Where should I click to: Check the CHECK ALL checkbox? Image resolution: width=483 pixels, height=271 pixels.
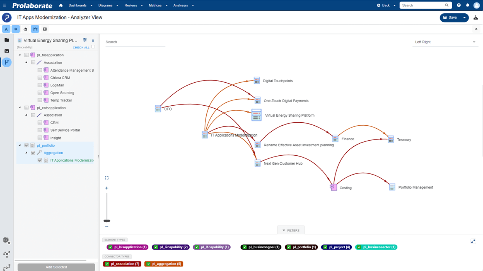coord(93,46)
